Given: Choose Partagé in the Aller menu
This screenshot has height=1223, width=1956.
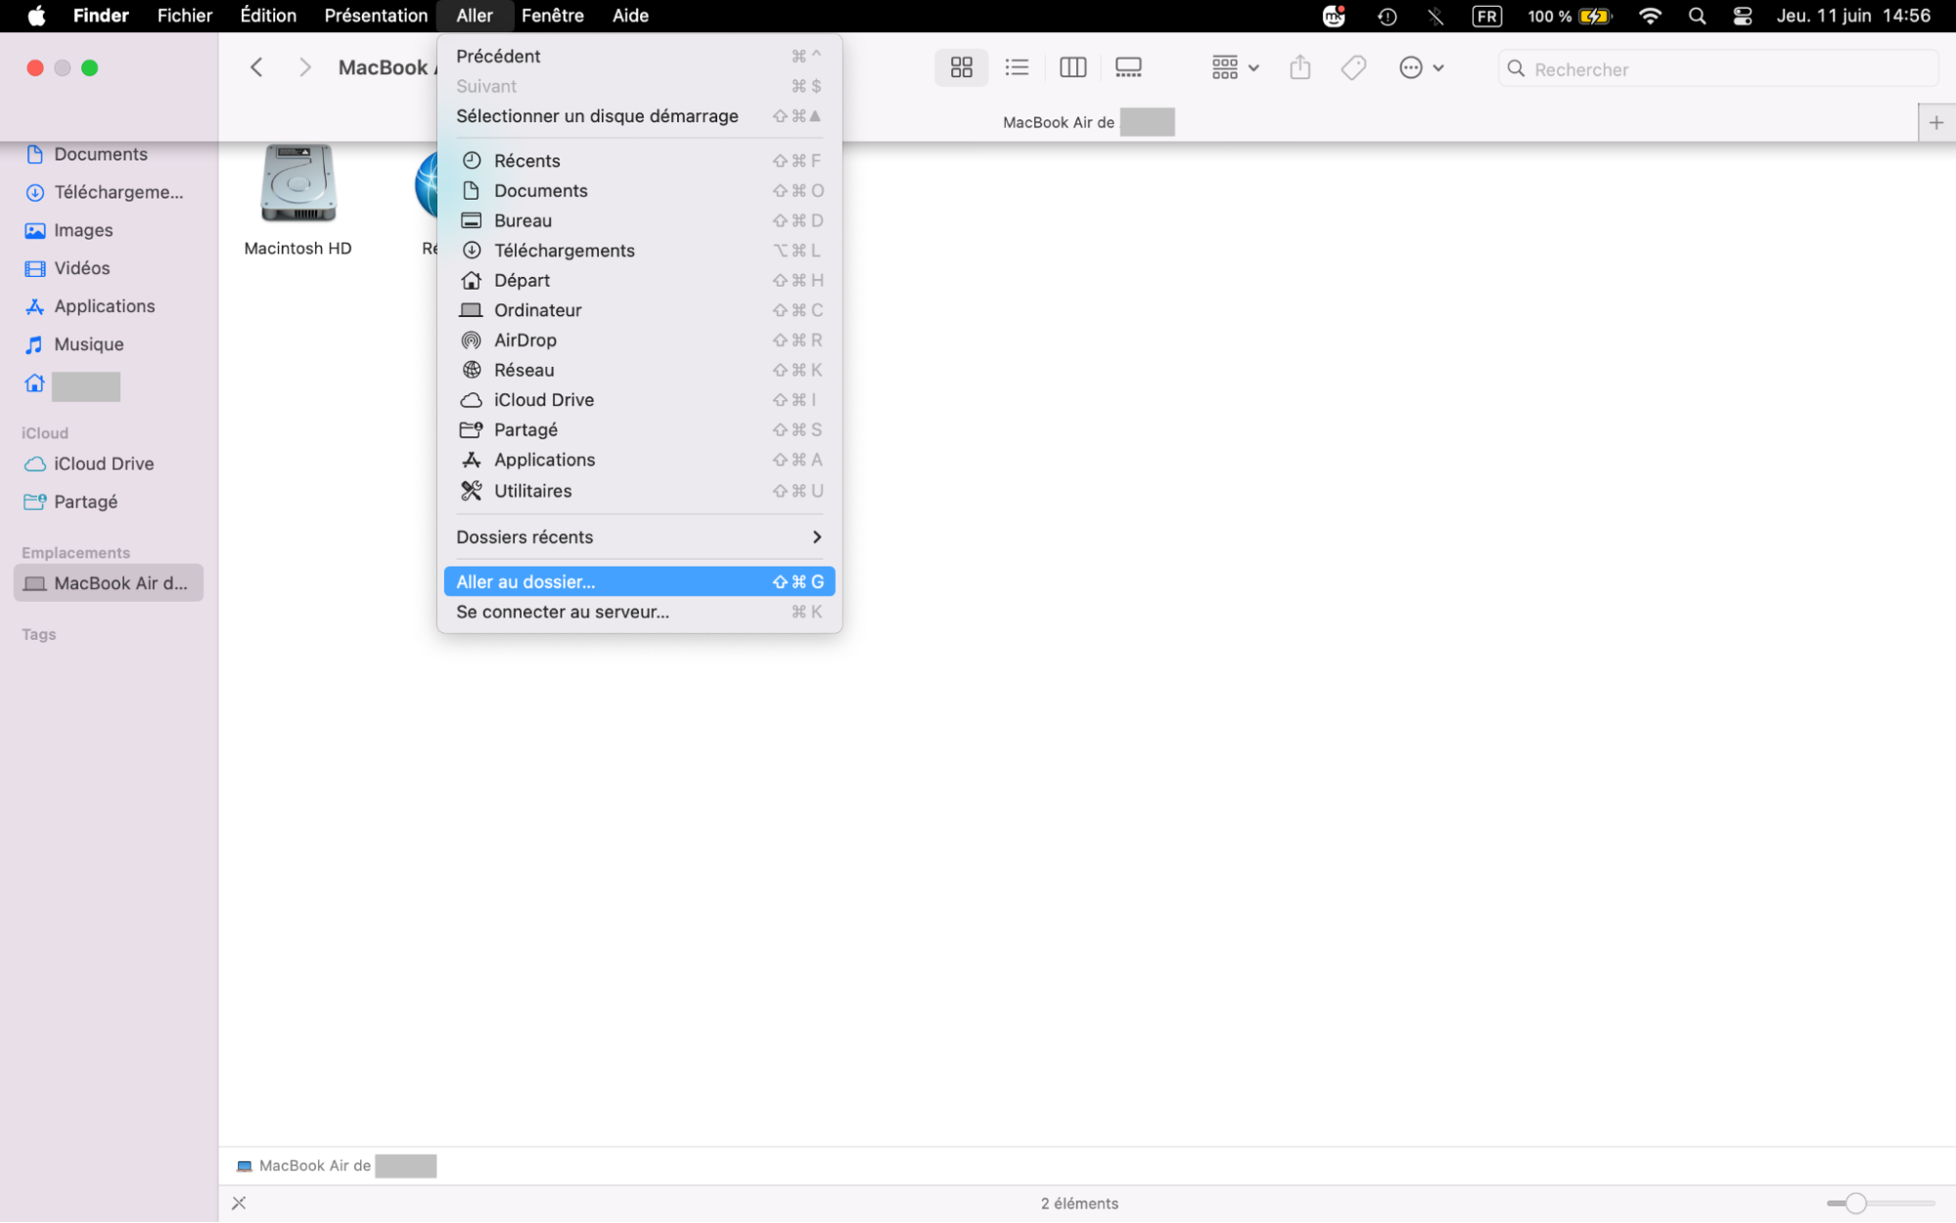Looking at the screenshot, I should (x=639, y=430).
